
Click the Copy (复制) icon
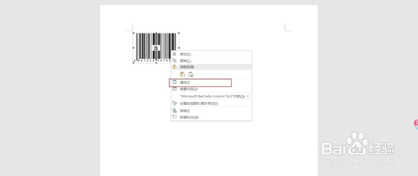click(x=174, y=60)
